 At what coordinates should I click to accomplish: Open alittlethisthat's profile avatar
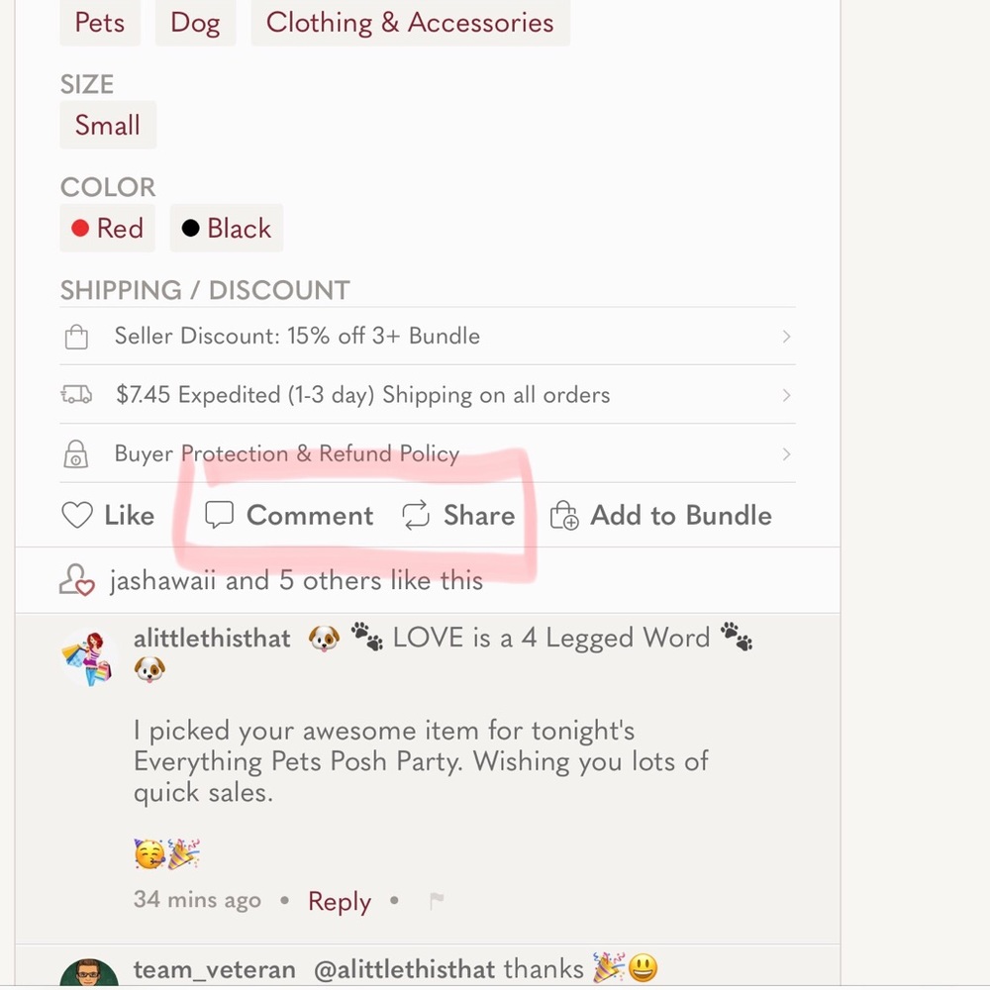88,658
